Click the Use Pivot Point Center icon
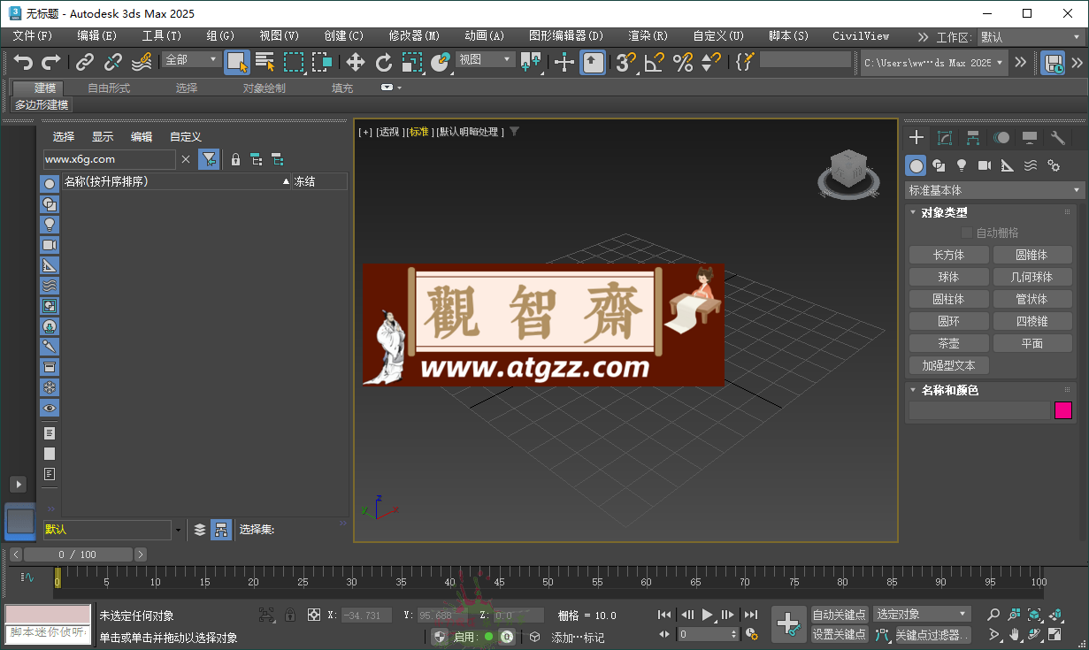This screenshot has height=650, width=1089. [531, 62]
